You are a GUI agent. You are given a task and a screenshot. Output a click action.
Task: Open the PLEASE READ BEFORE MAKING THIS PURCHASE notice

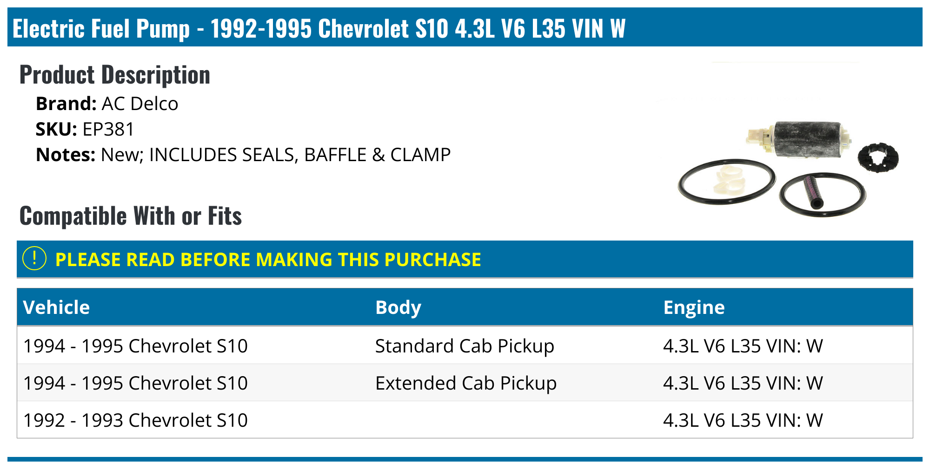(x=268, y=260)
